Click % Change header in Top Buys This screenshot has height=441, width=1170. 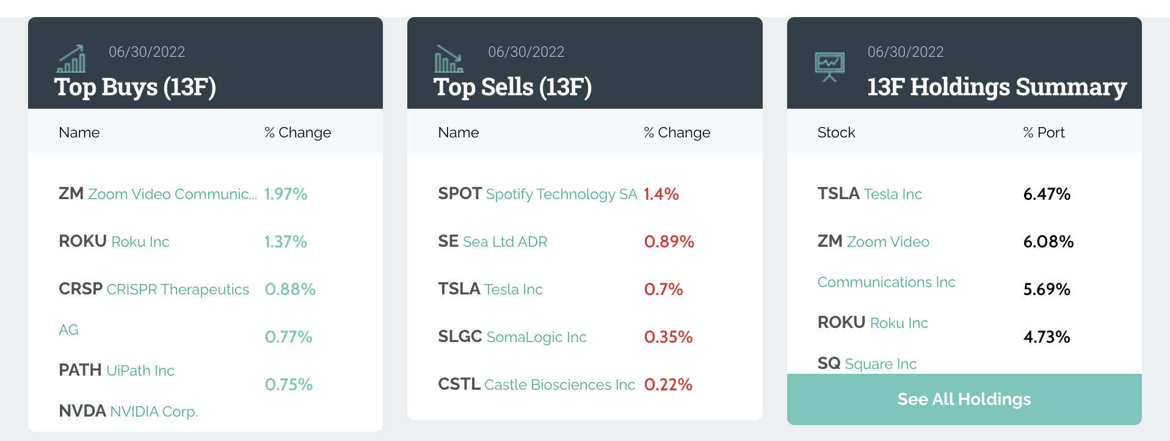(x=297, y=133)
